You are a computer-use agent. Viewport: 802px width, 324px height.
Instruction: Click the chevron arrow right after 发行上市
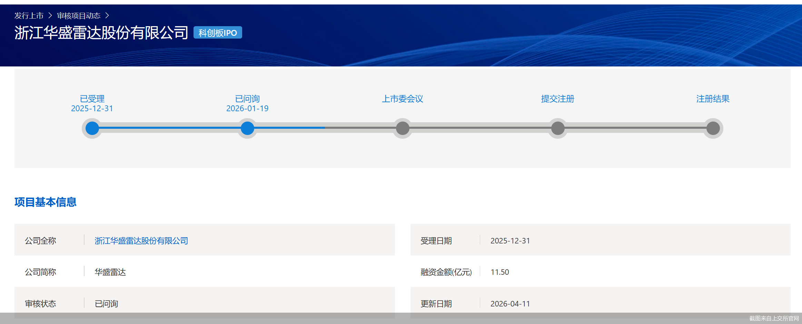click(x=50, y=16)
